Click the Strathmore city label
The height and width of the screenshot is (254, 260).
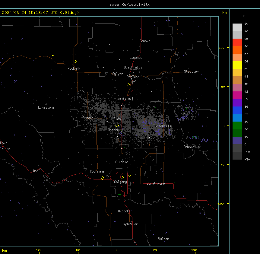tap(156, 183)
